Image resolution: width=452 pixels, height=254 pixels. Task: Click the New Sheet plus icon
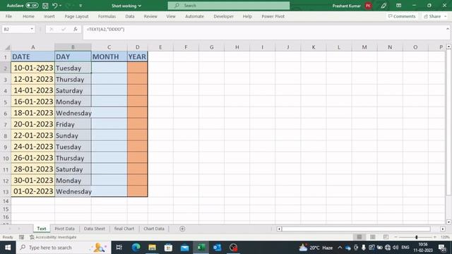coord(182,229)
